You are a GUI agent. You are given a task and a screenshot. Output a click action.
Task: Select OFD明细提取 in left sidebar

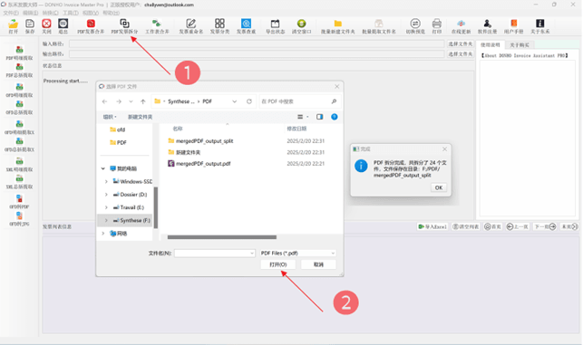click(19, 90)
